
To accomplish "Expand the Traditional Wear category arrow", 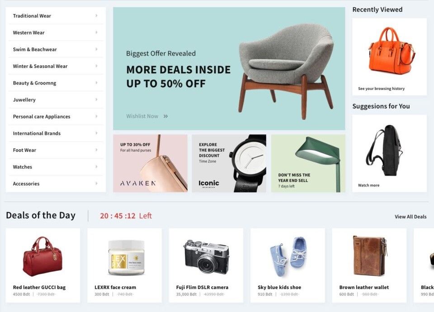I will [96, 16].
